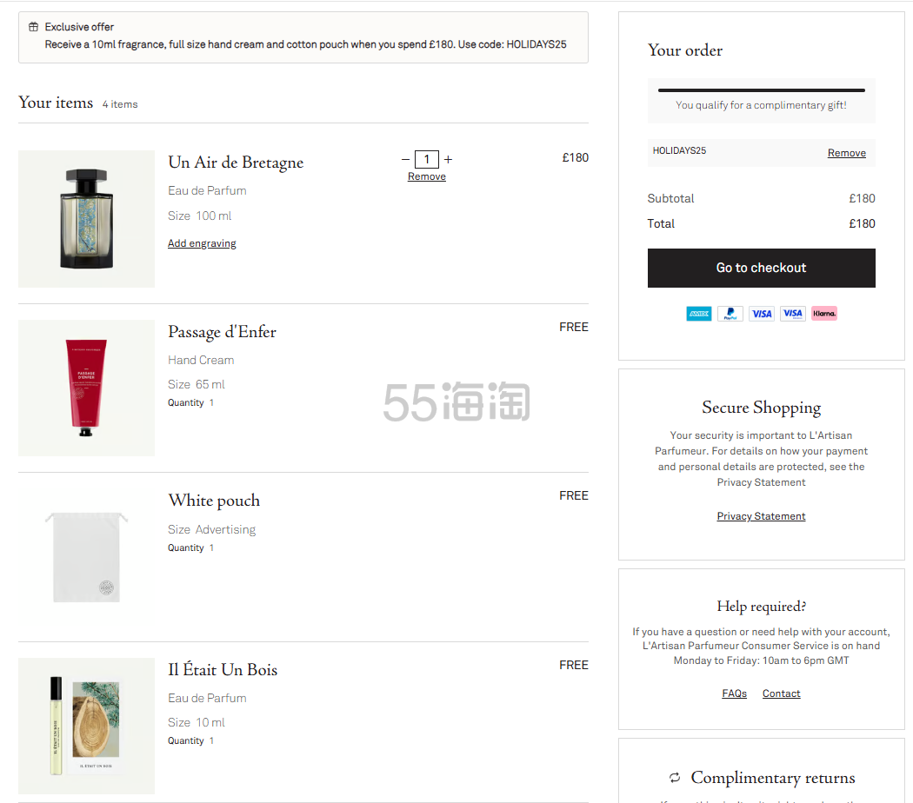Remove the HOLIDAYS25 promo code
The width and height of the screenshot is (913, 803).
(x=846, y=153)
